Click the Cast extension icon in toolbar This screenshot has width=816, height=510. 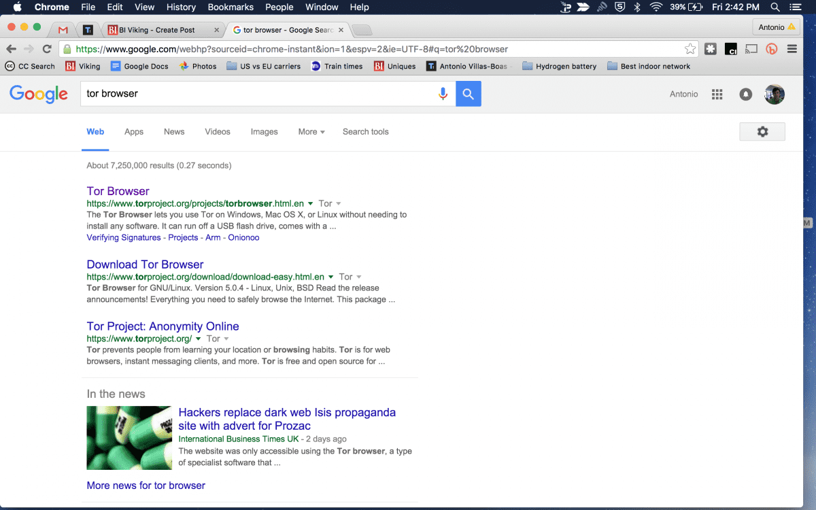tap(751, 49)
